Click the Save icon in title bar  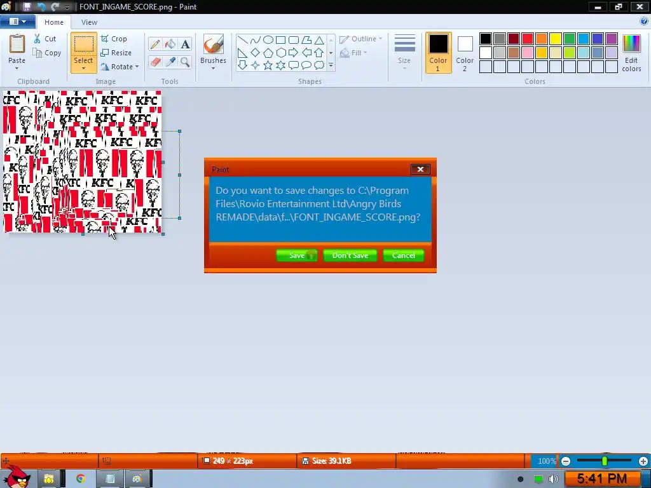click(27, 6)
